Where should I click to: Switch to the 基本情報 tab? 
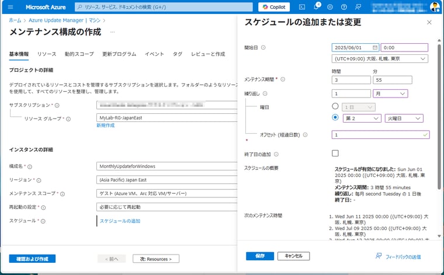pos(19,54)
